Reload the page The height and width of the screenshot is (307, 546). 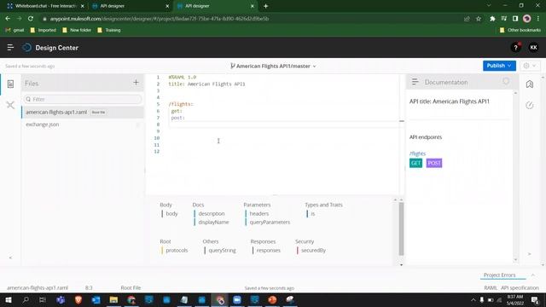[31, 19]
